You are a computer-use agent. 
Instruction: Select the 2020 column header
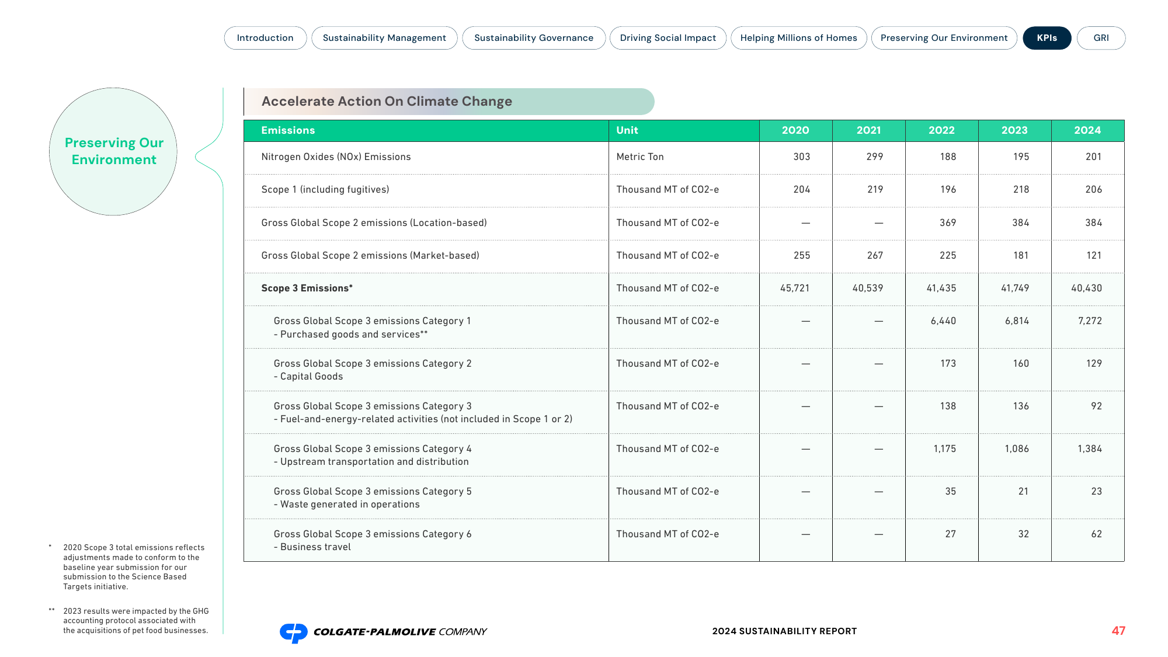click(x=795, y=131)
